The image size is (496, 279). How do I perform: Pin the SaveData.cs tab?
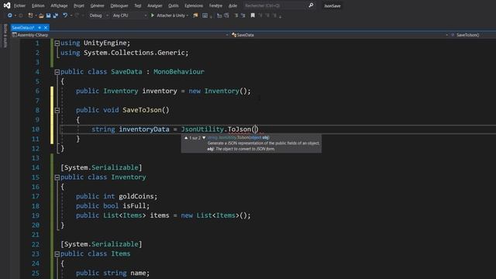pyautogui.click(x=40, y=28)
